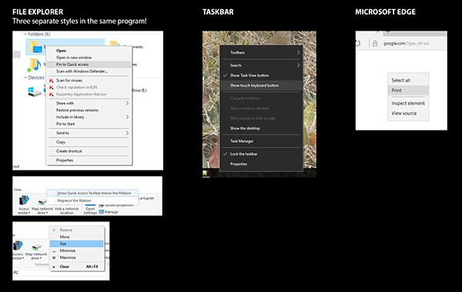Toggle the Show Task View button option
This screenshot has width=462, height=292.
(261, 75)
